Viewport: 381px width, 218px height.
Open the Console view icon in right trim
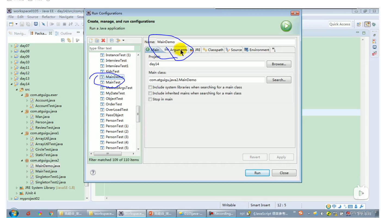coord(374,47)
